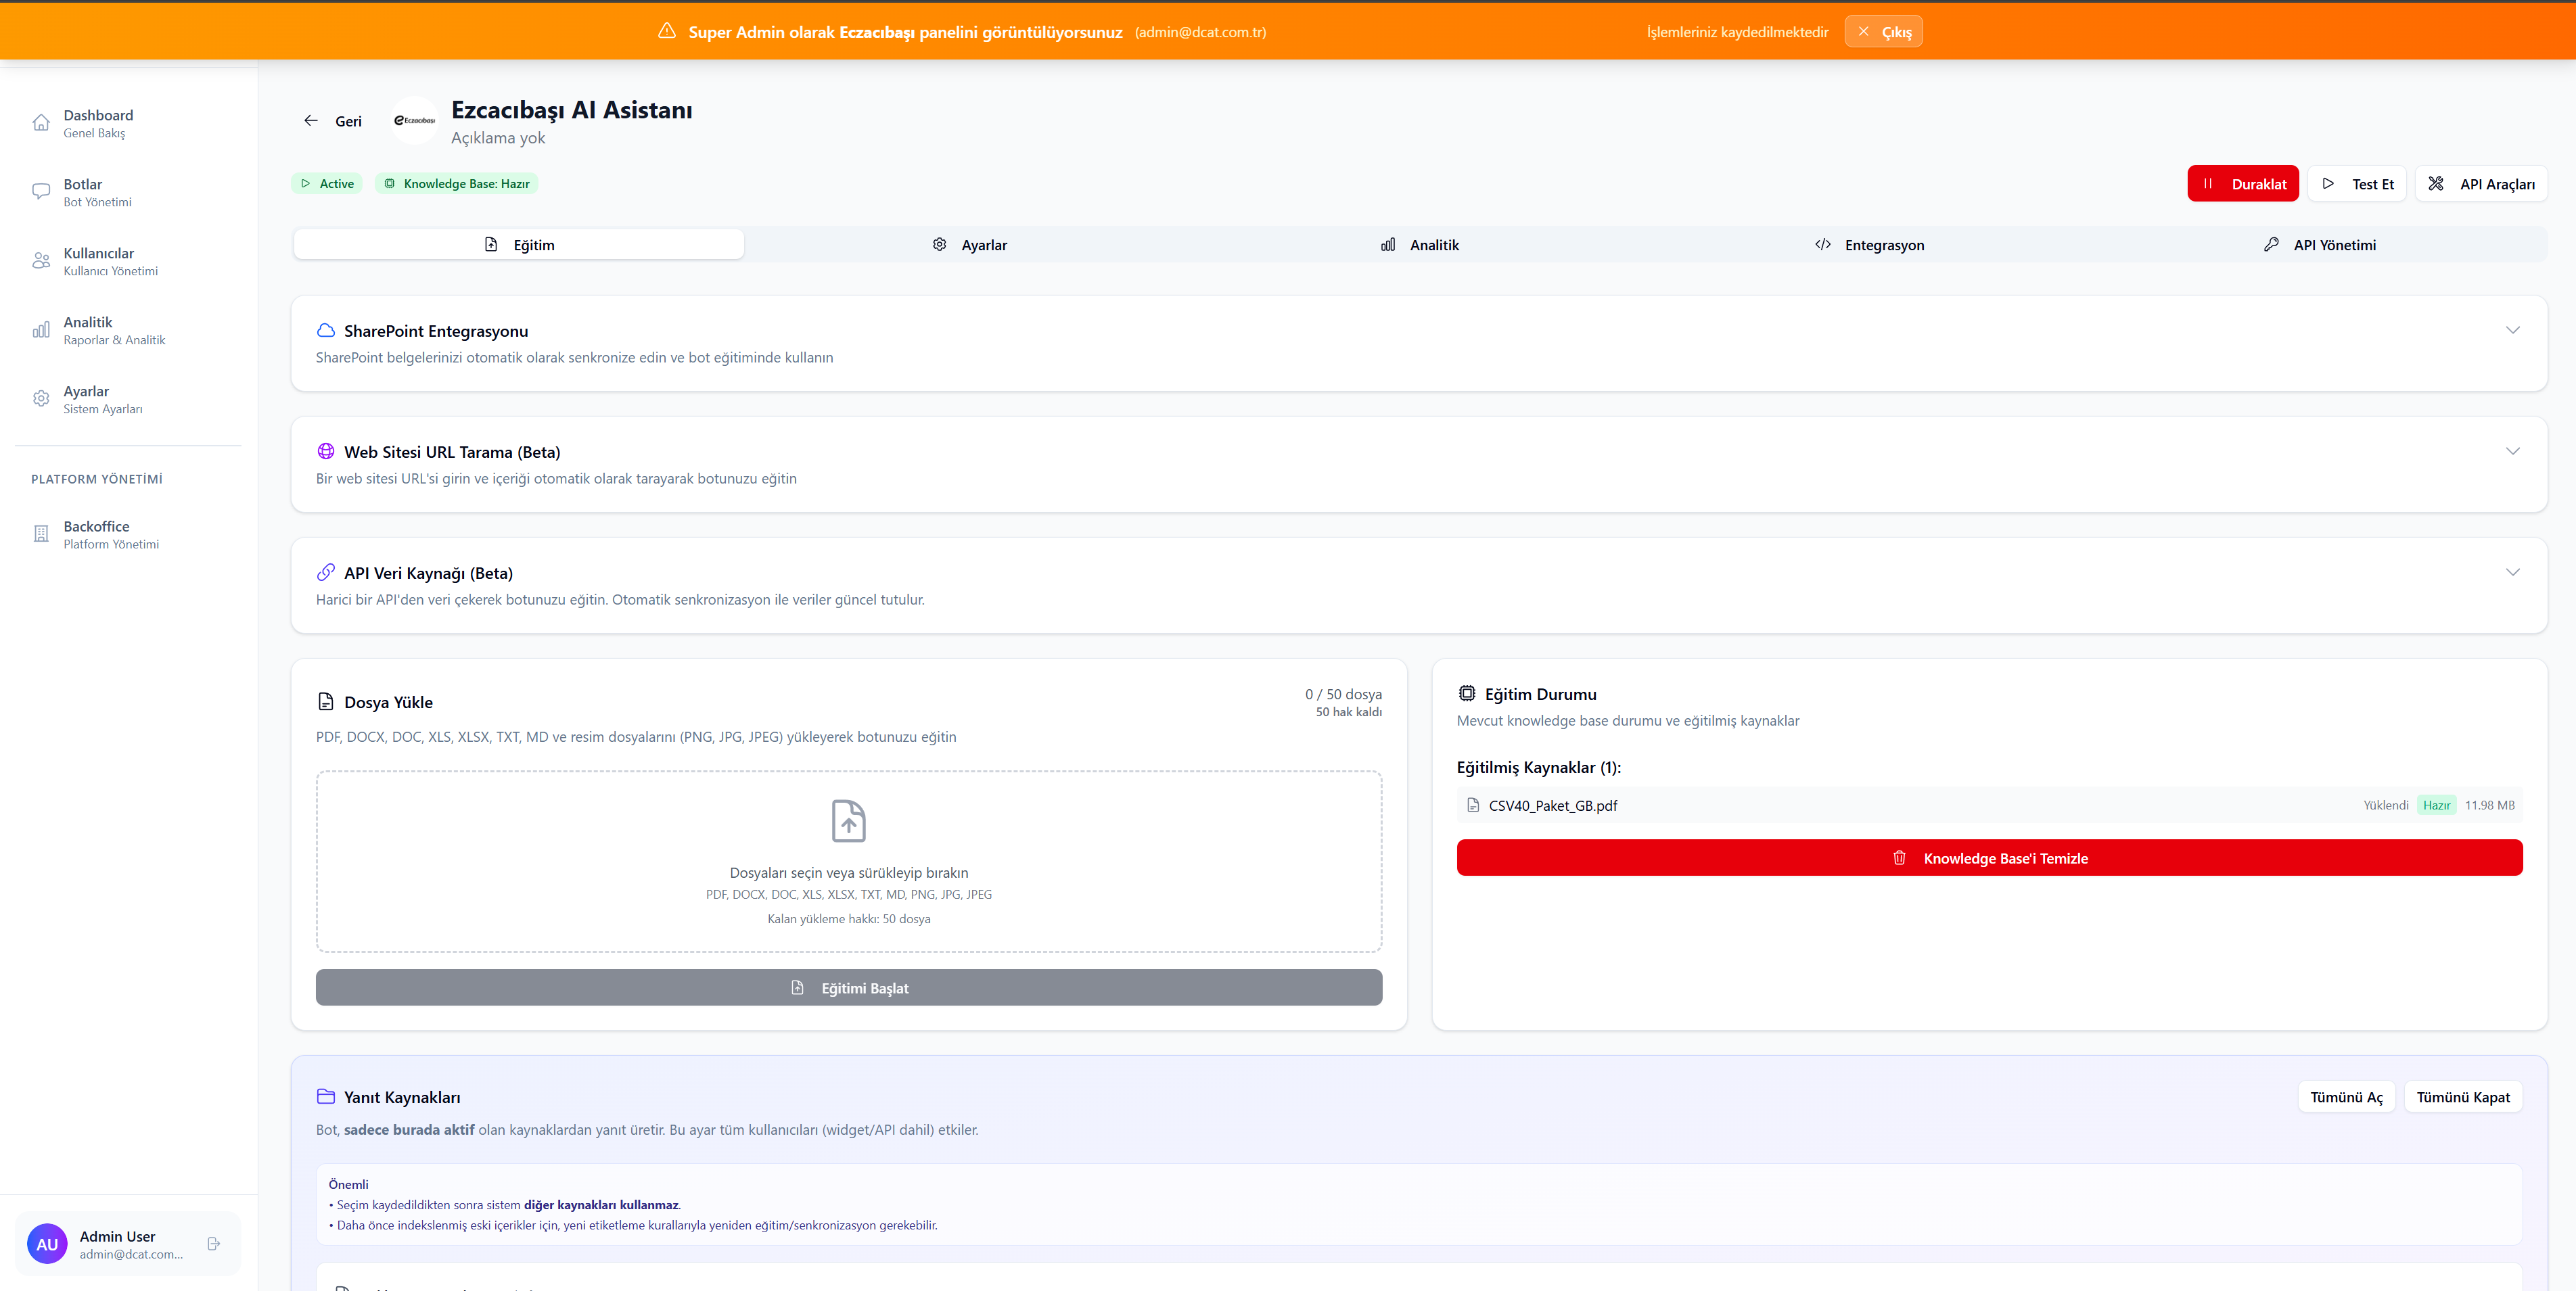This screenshot has width=2576, height=1291.
Task: Open Backoffice Platform Yönetimi in sidebar
Action: [x=128, y=534]
